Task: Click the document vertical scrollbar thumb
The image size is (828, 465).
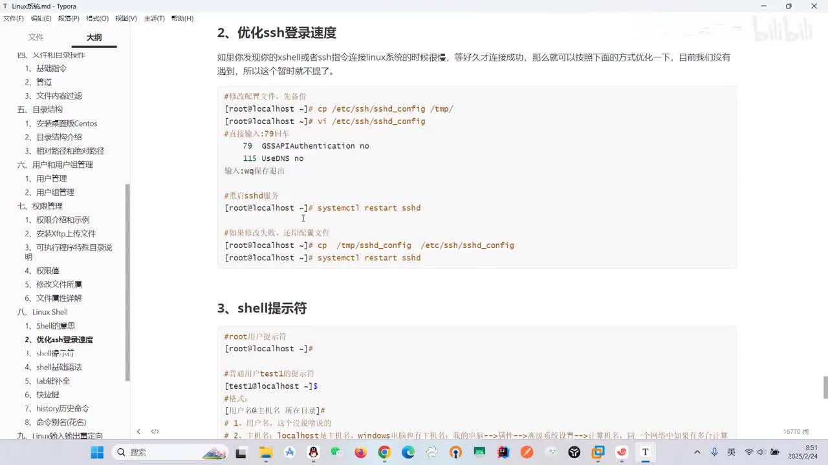Action: tap(825, 387)
